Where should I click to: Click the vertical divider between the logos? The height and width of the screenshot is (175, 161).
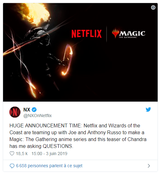click(x=106, y=34)
